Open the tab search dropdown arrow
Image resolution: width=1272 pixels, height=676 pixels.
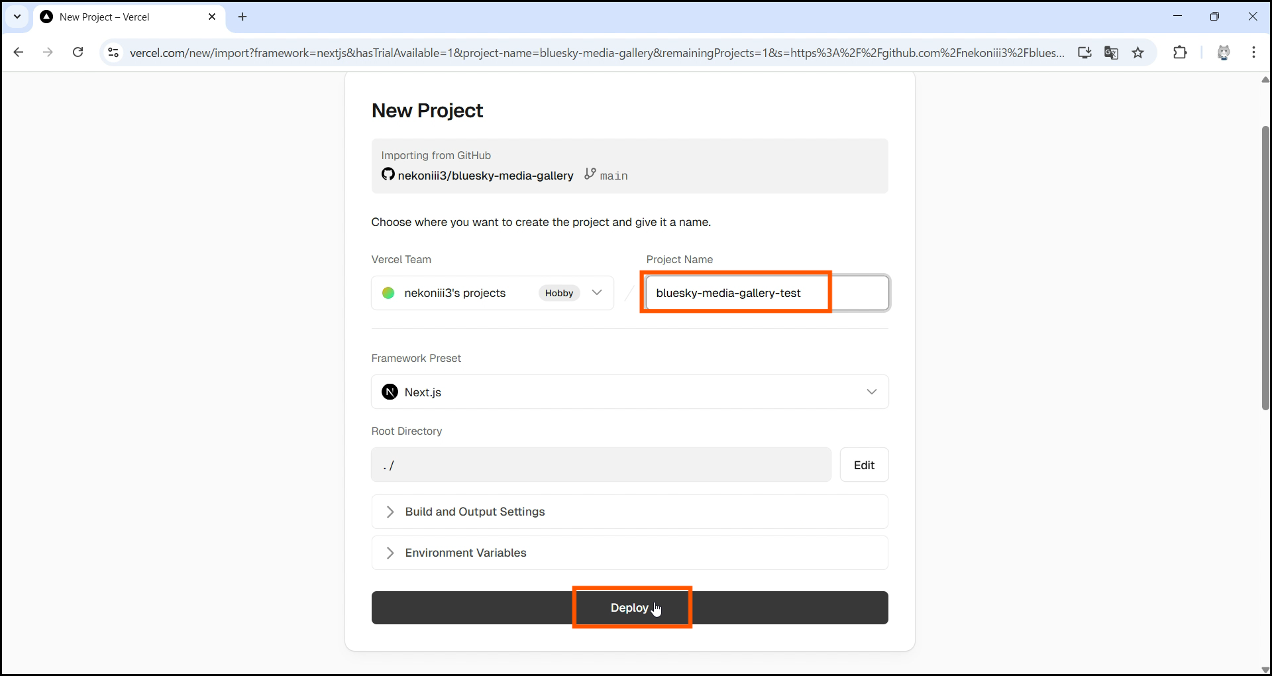[x=17, y=17]
